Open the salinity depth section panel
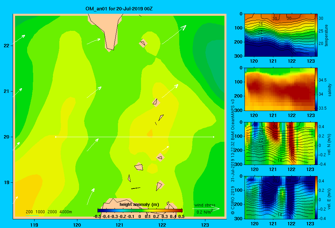The height and width of the screenshot is (228, 335). pyautogui.click(x=279, y=89)
